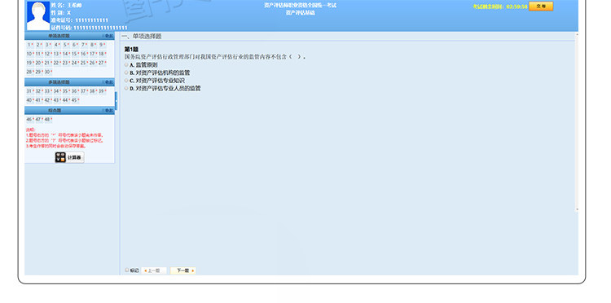The width and height of the screenshot is (611, 303).
Task: Jump to question 2
Action: [x=38, y=45]
